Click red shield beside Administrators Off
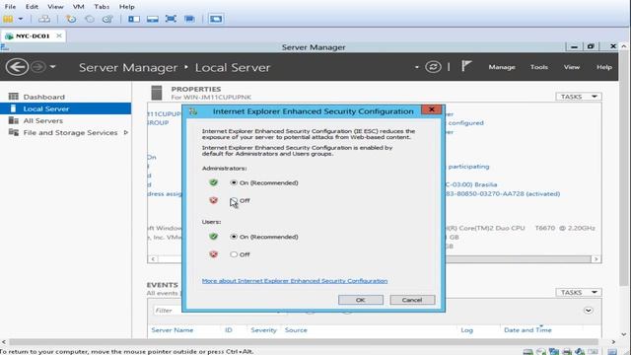The width and height of the screenshot is (631, 355). [x=213, y=200]
